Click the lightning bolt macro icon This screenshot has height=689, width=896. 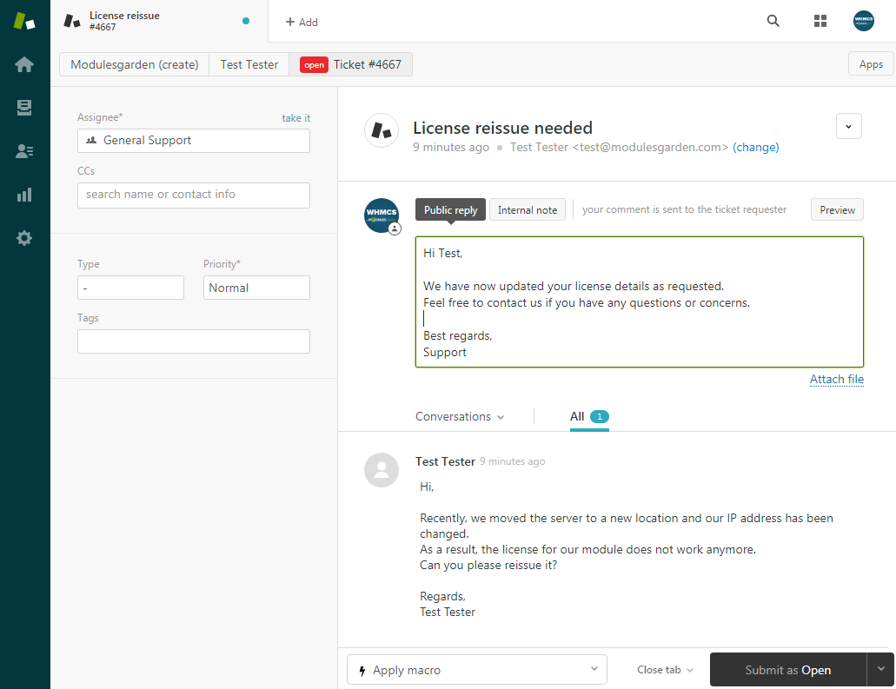pyautogui.click(x=362, y=670)
